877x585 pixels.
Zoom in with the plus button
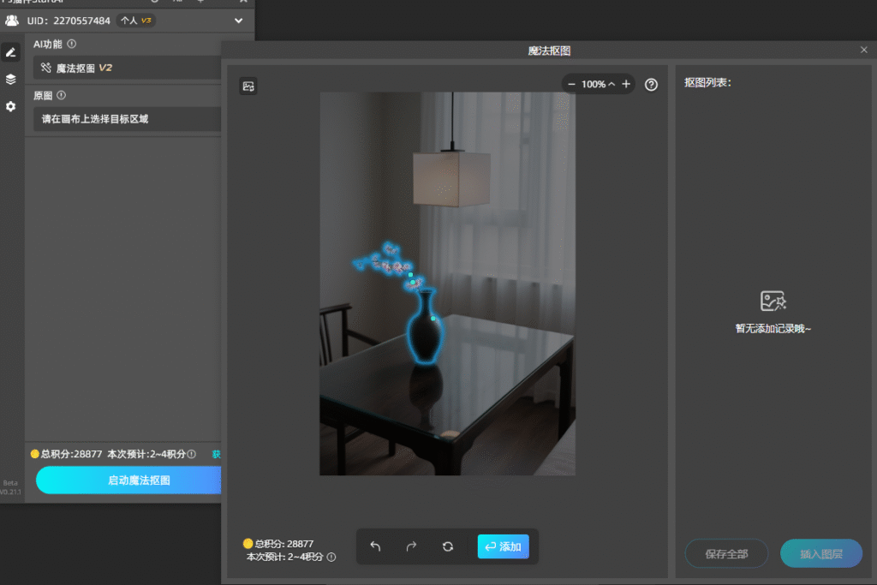point(626,84)
